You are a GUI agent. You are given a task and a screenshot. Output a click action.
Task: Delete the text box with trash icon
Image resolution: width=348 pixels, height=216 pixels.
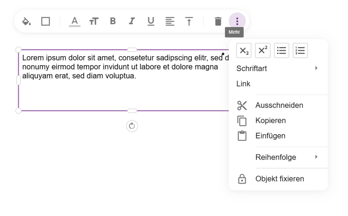pyautogui.click(x=218, y=21)
